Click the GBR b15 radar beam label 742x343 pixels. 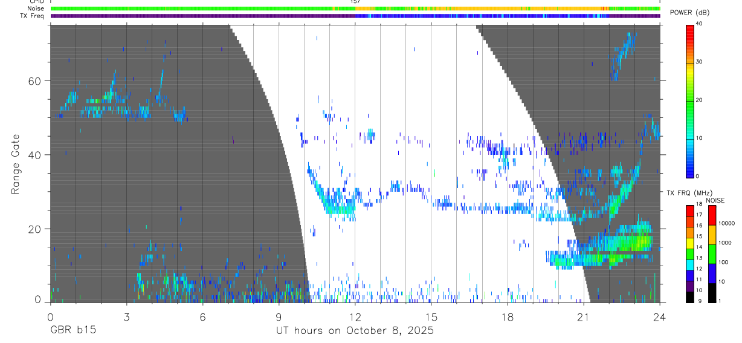click(73, 330)
